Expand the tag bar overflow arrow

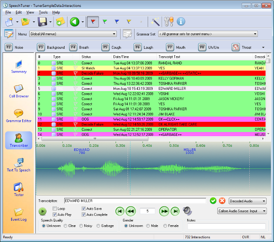point(263,48)
